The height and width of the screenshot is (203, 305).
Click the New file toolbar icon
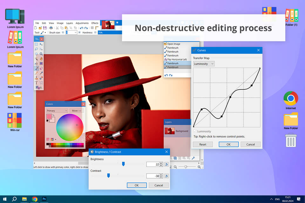(x=36, y=28)
